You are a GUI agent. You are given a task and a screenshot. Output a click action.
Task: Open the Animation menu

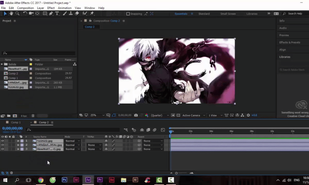point(65,8)
